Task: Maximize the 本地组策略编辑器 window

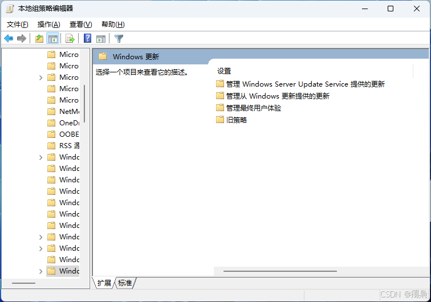Action: (x=391, y=9)
